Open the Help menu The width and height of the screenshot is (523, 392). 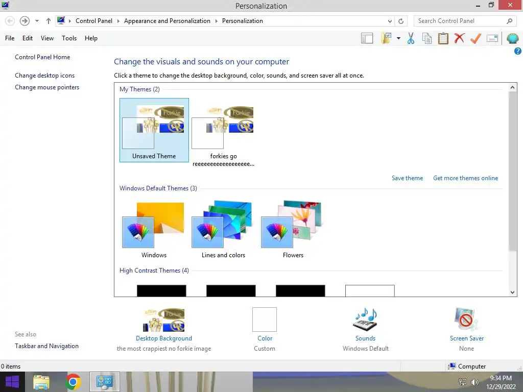pos(91,38)
